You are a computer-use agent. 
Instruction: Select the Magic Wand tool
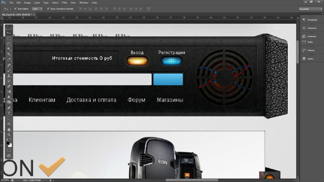(x=9, y=49)
